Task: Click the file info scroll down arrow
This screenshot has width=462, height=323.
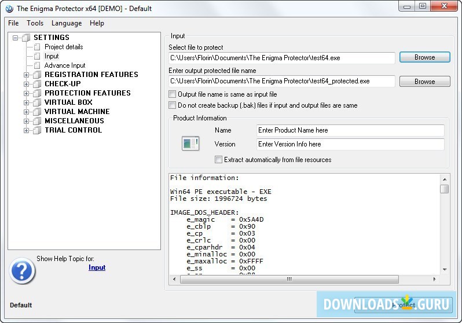Action: coord(444,269)
